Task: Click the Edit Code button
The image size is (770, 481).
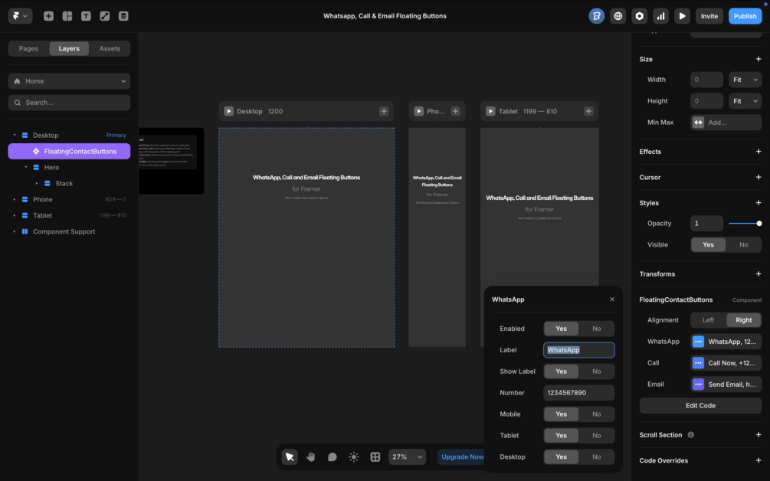Action: point(700,406)
